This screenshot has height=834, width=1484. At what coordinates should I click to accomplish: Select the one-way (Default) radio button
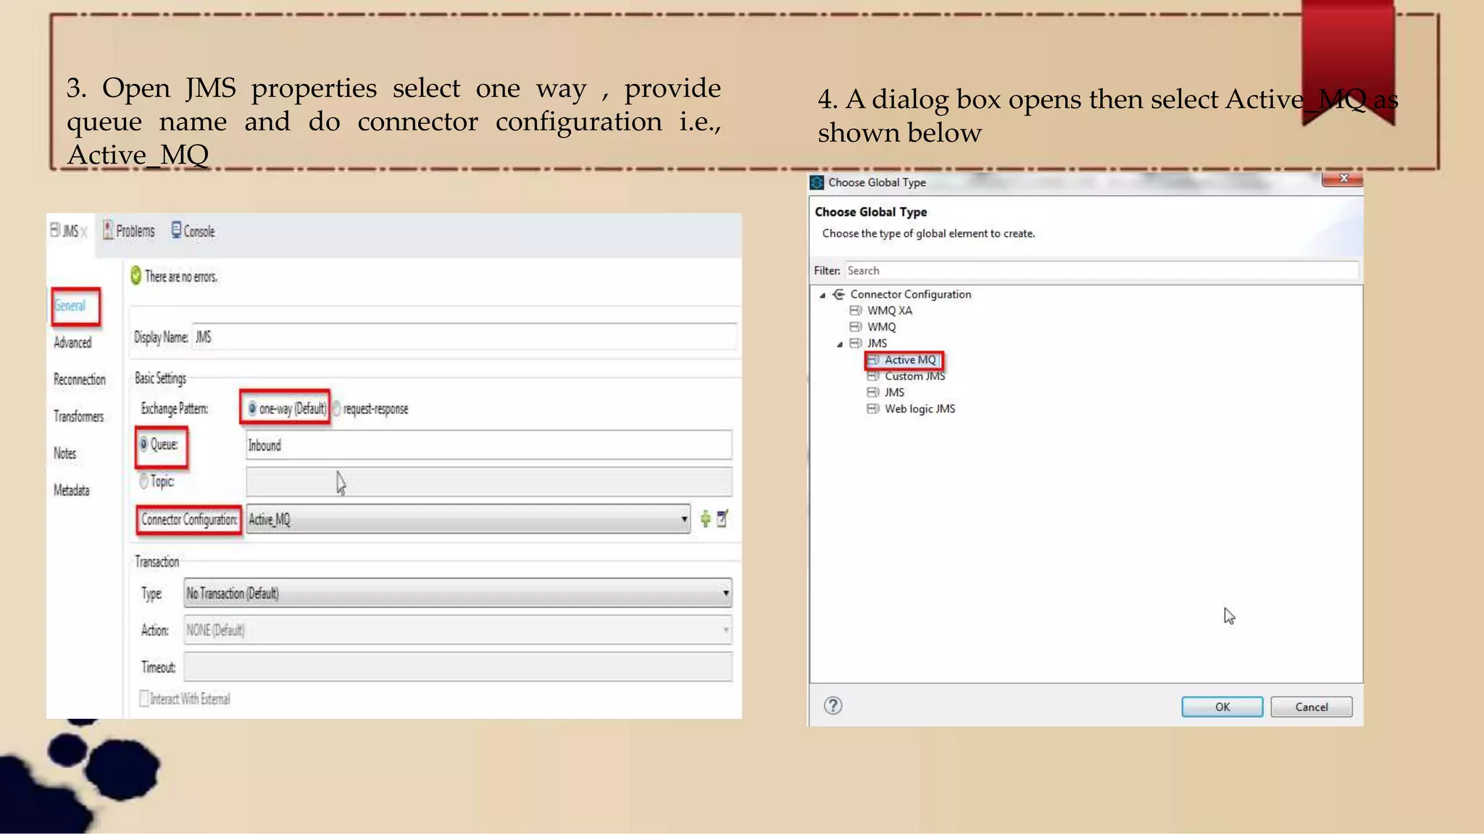pyautogui.click(x=252, y=408)
